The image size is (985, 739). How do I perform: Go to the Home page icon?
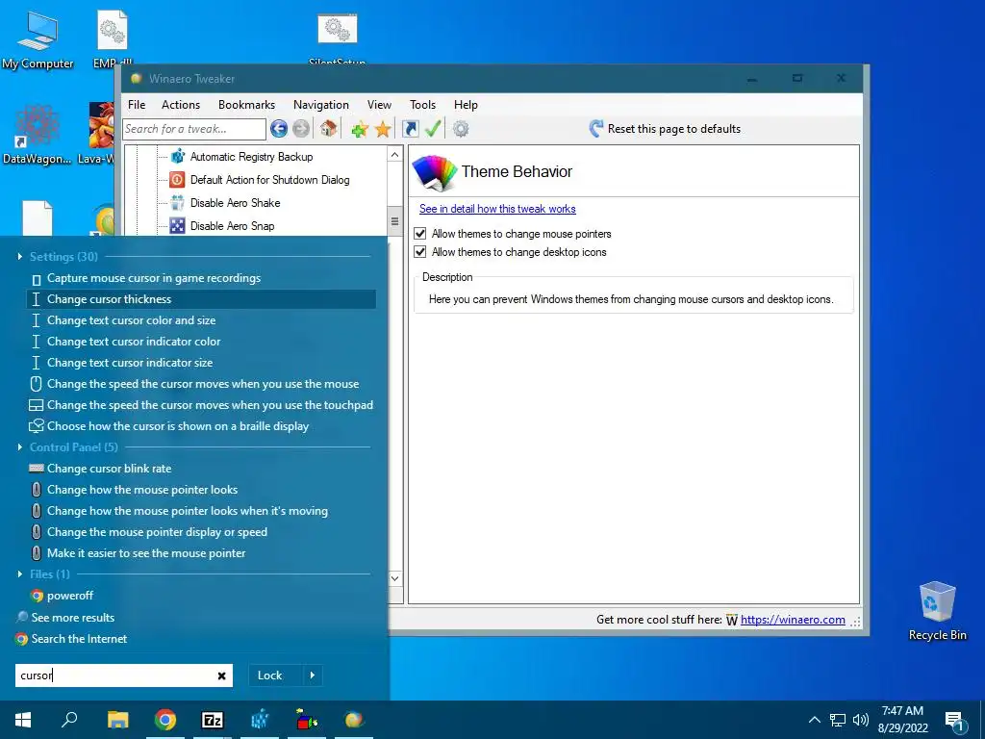(328, 129)
